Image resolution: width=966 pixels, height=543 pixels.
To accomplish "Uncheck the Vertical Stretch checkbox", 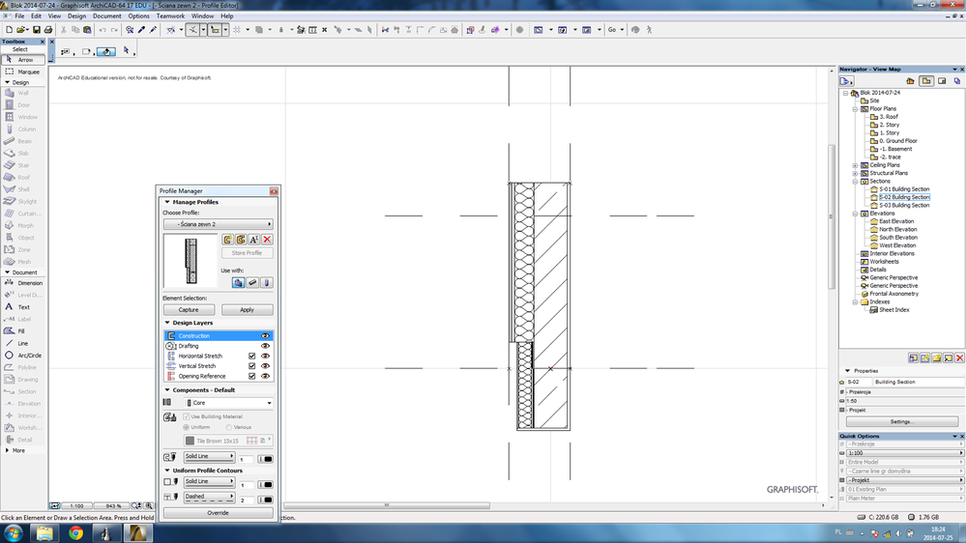I will 252,365.
